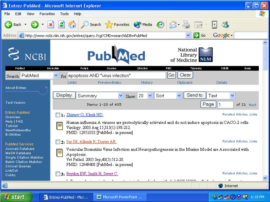Click the Messenger people icon
The width and height of the screenshot is (270, 202).
[225, 24]
